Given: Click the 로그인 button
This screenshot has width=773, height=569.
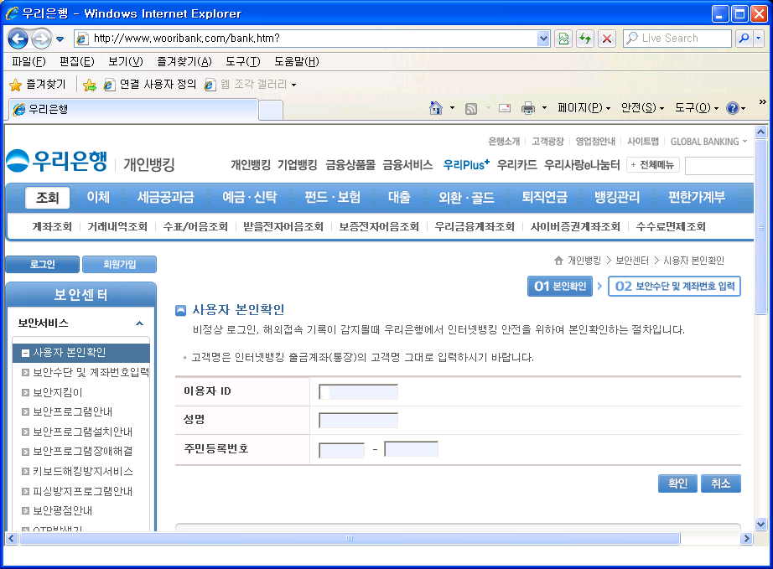Looking at the screenshot, I should [x=43, y=264].
